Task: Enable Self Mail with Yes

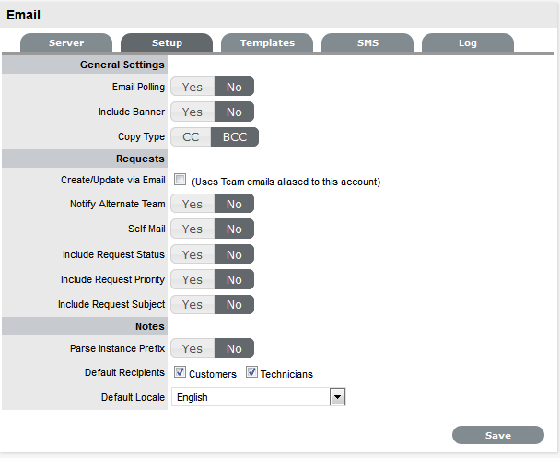Action: coord(192,229)
